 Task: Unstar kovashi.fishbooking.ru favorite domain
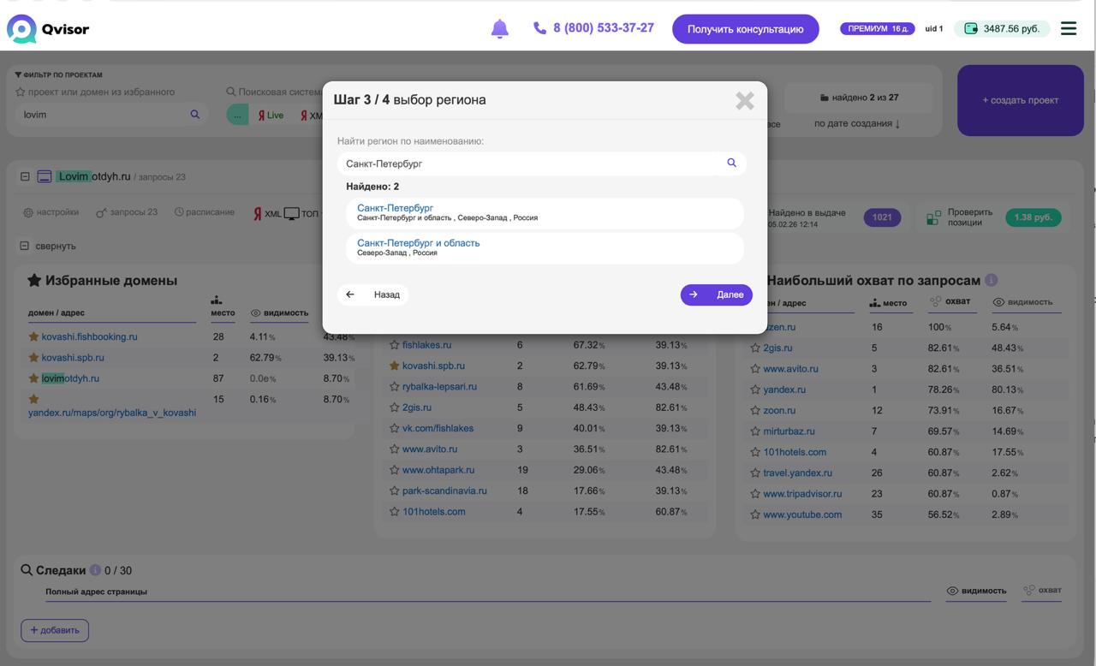(x=33, y=337)
